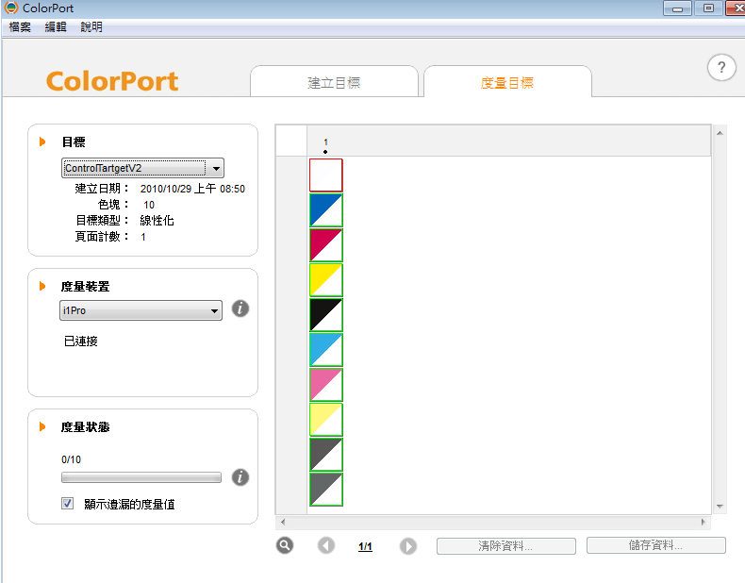
Task: Select the bright yellow patch
Action: click(326, 280)
